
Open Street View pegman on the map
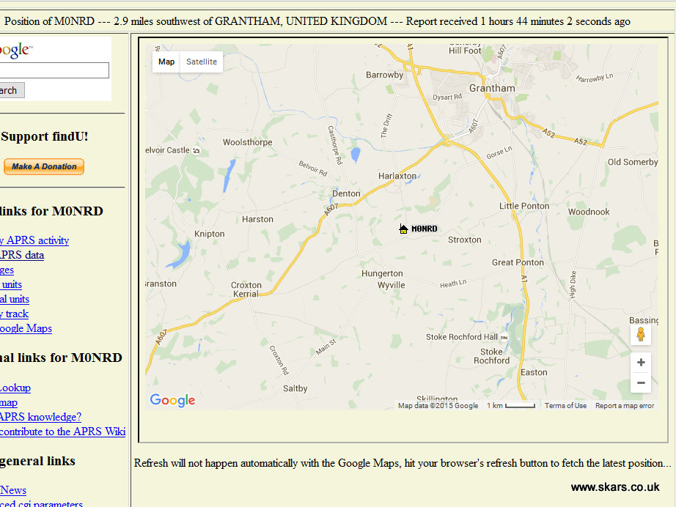point(641,334)
